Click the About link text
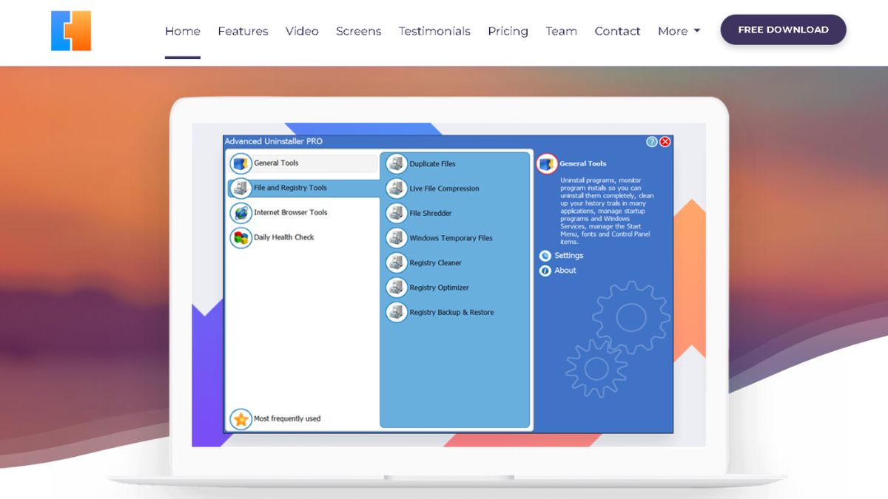Image resolution: width=888 pixels, height=499 pixels. [x=565, y=271]
